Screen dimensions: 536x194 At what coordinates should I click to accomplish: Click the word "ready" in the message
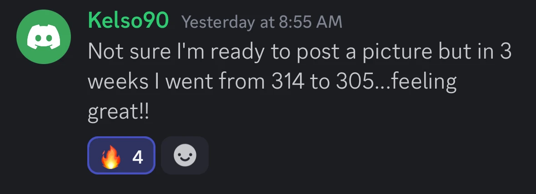tap(236, 52)
